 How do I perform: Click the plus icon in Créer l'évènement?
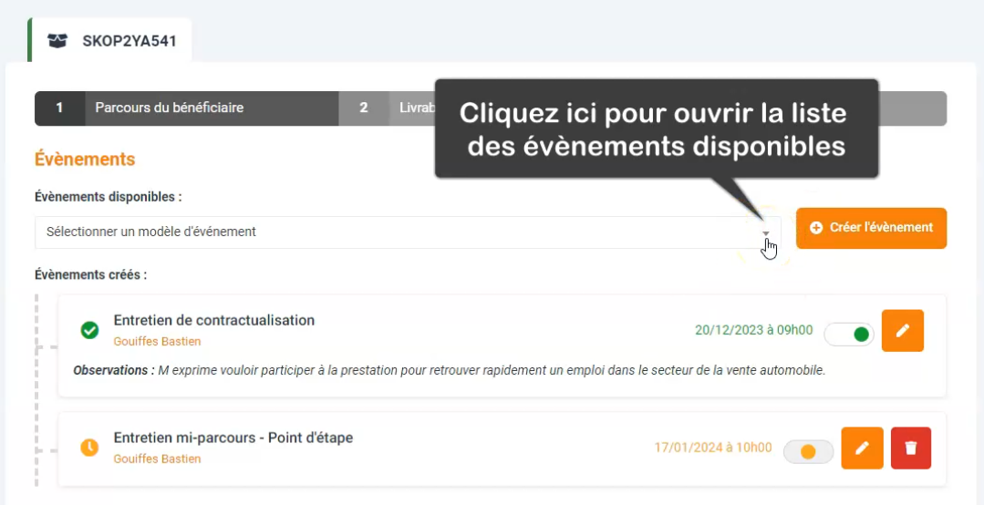(x=816, y=228)
